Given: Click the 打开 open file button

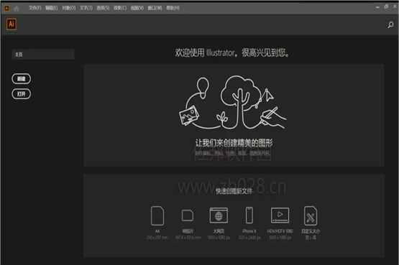Looking at the screenshot, I should click(21, 94).
